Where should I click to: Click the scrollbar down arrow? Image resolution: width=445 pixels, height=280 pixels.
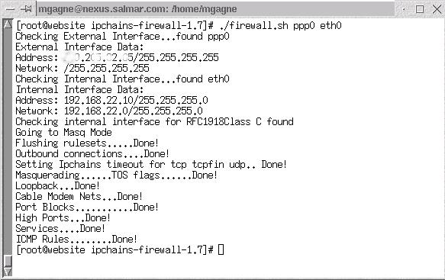[x=8, y=272]
